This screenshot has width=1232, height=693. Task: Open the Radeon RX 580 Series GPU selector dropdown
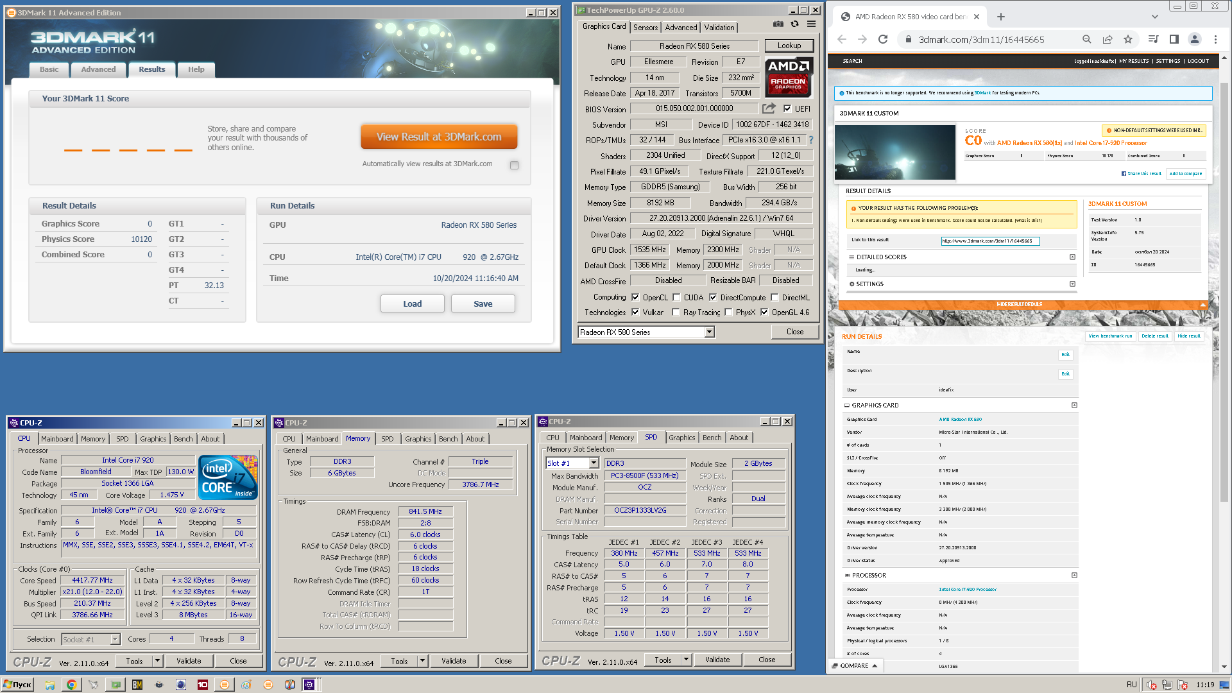click(709, 332)
